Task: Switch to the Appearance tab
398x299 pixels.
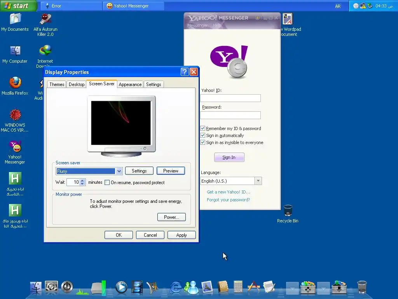Action: 130,84
